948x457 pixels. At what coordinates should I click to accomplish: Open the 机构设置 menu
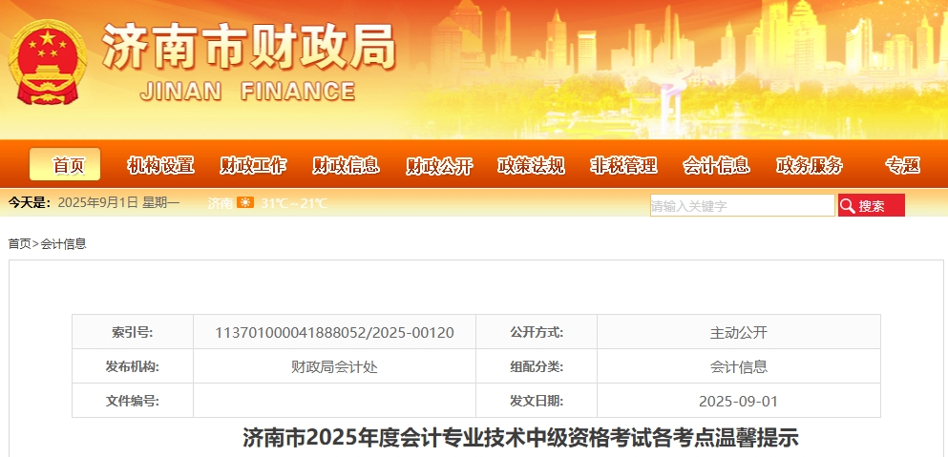point(160,165)
